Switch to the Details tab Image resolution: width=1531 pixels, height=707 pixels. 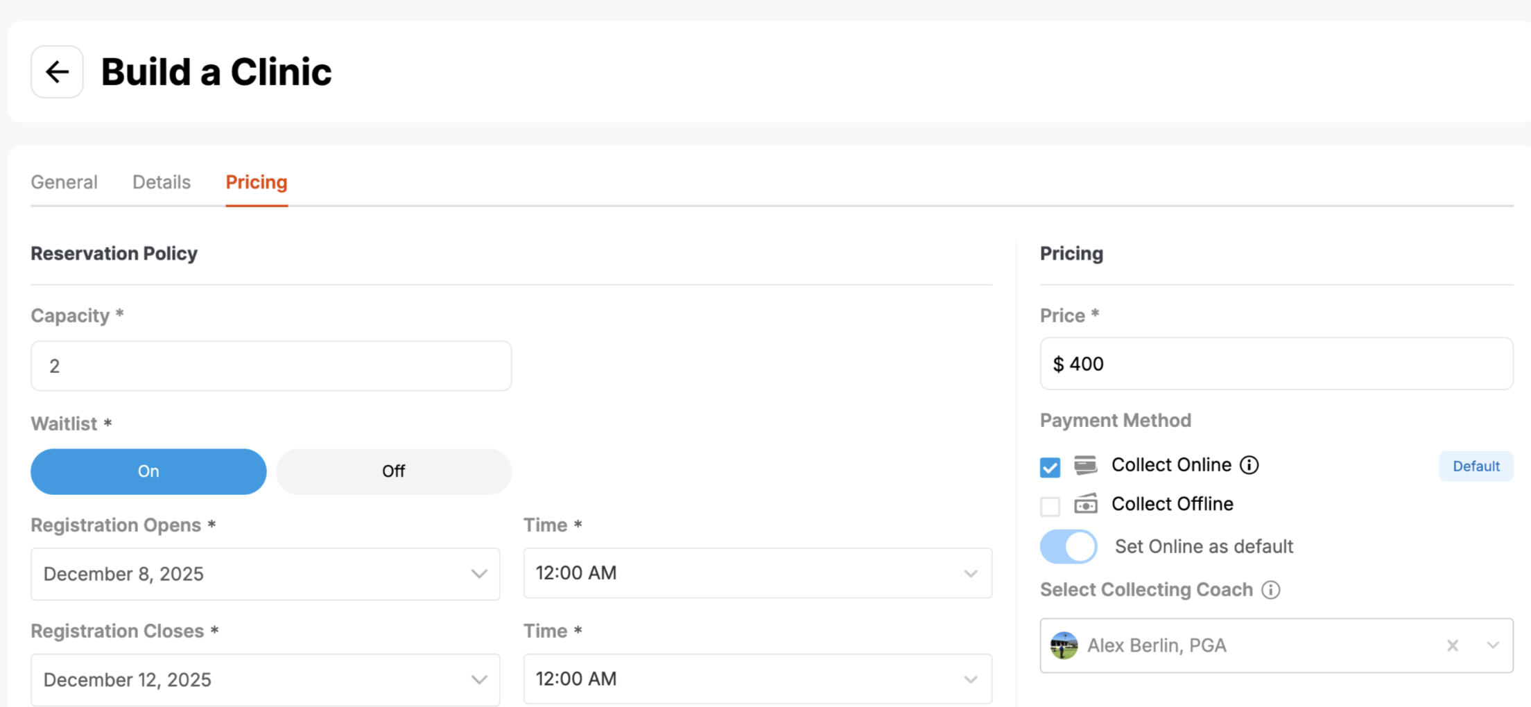pos(161,182)
